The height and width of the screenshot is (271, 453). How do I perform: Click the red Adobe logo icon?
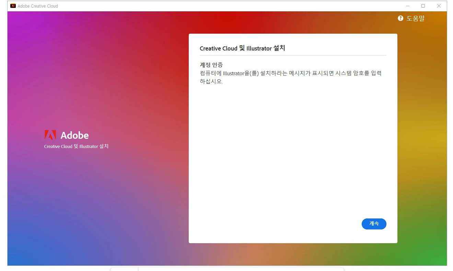[50, 135]
